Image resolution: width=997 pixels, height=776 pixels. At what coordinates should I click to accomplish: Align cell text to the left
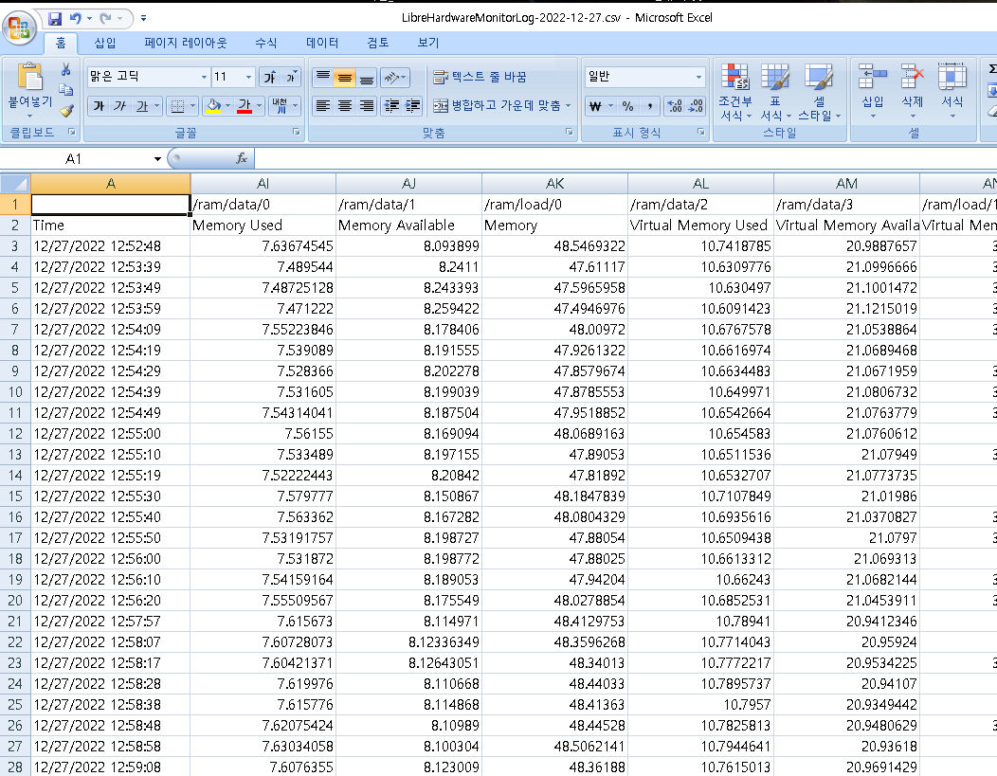(x=323, y=105)
